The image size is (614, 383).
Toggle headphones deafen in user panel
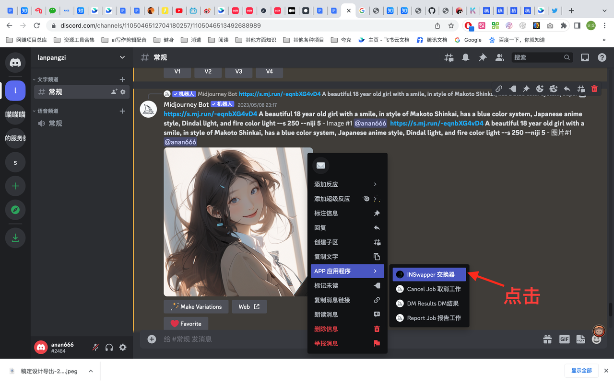coord(109,347)
